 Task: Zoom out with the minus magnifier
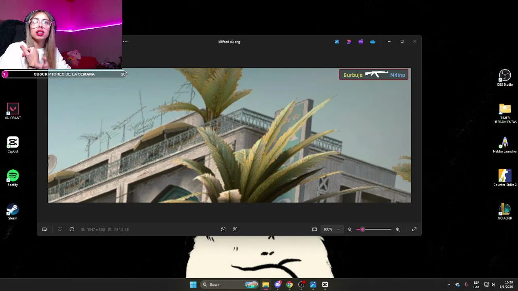350,230
